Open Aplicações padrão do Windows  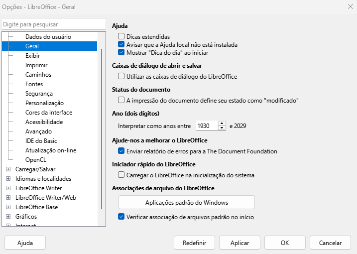[187, 202]
